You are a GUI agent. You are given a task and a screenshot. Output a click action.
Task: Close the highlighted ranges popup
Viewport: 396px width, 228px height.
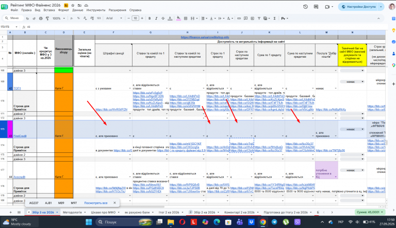114,203
